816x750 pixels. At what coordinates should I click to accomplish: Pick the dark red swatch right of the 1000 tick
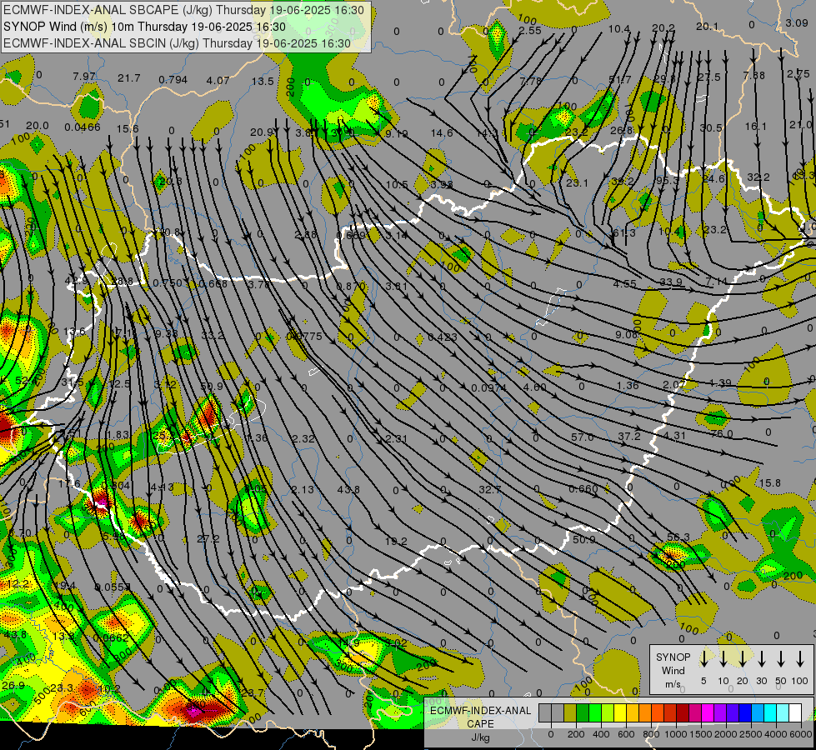coord(683,712)
